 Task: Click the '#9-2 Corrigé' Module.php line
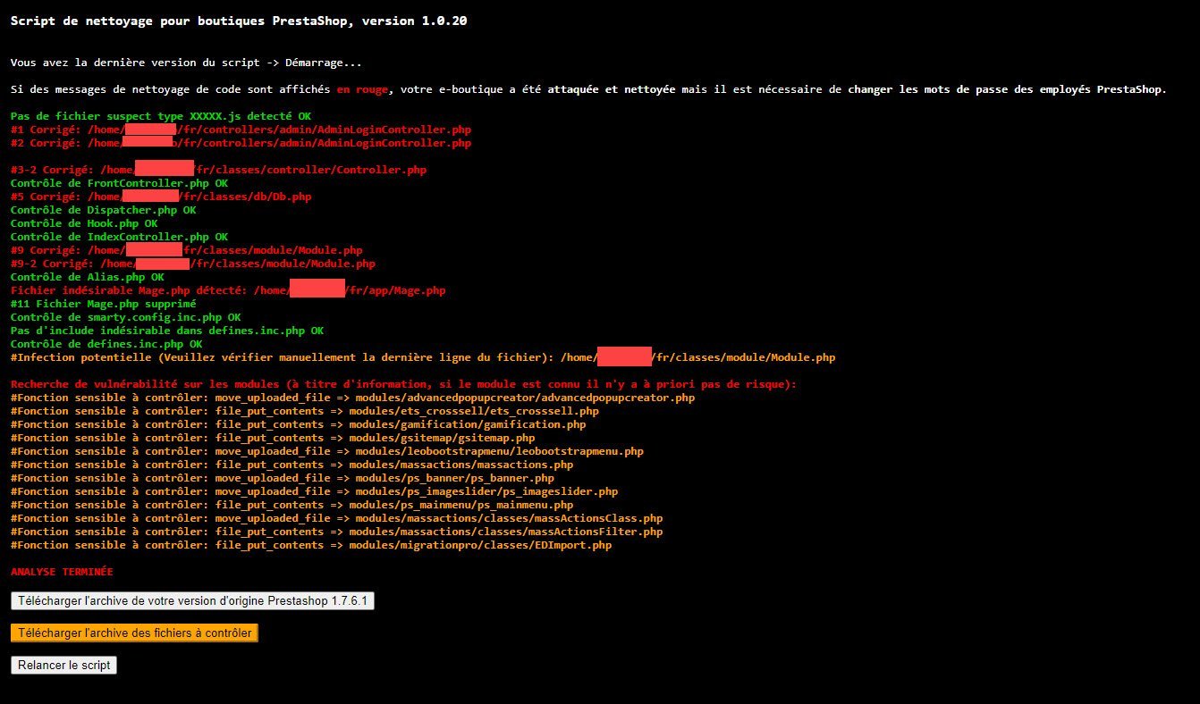click(193, 264)
